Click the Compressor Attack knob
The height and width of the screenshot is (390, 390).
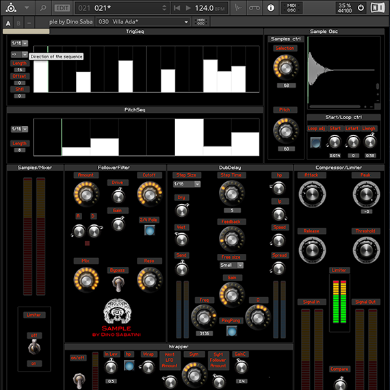point(312,194)
